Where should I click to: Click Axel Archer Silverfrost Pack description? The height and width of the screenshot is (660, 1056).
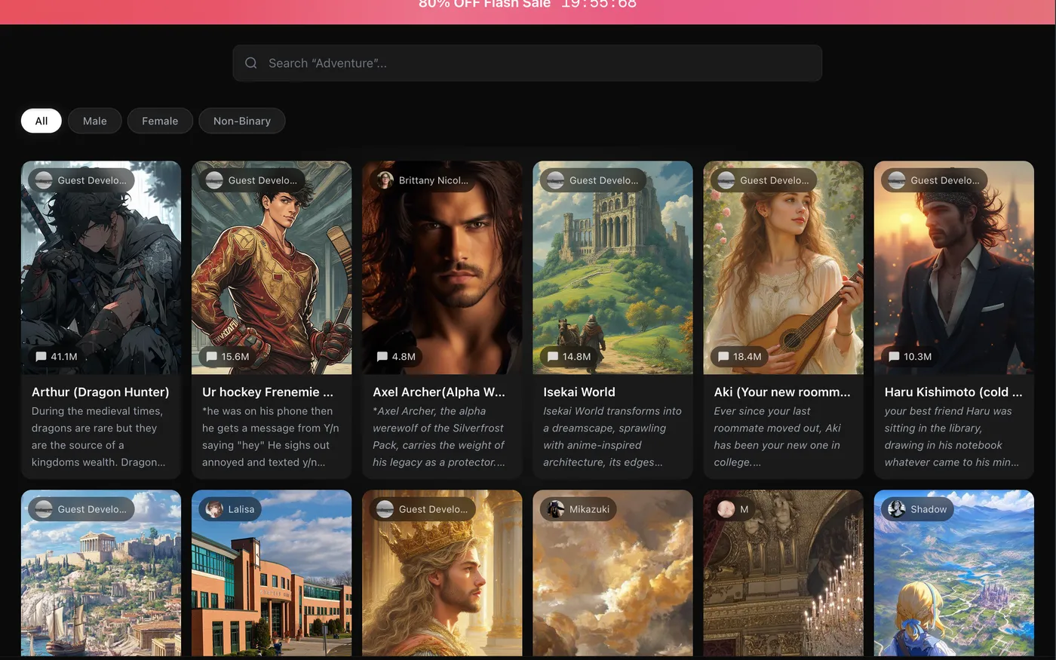click(439, 437)
